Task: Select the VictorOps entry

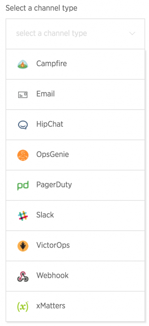Action: [x=75, y=246]
